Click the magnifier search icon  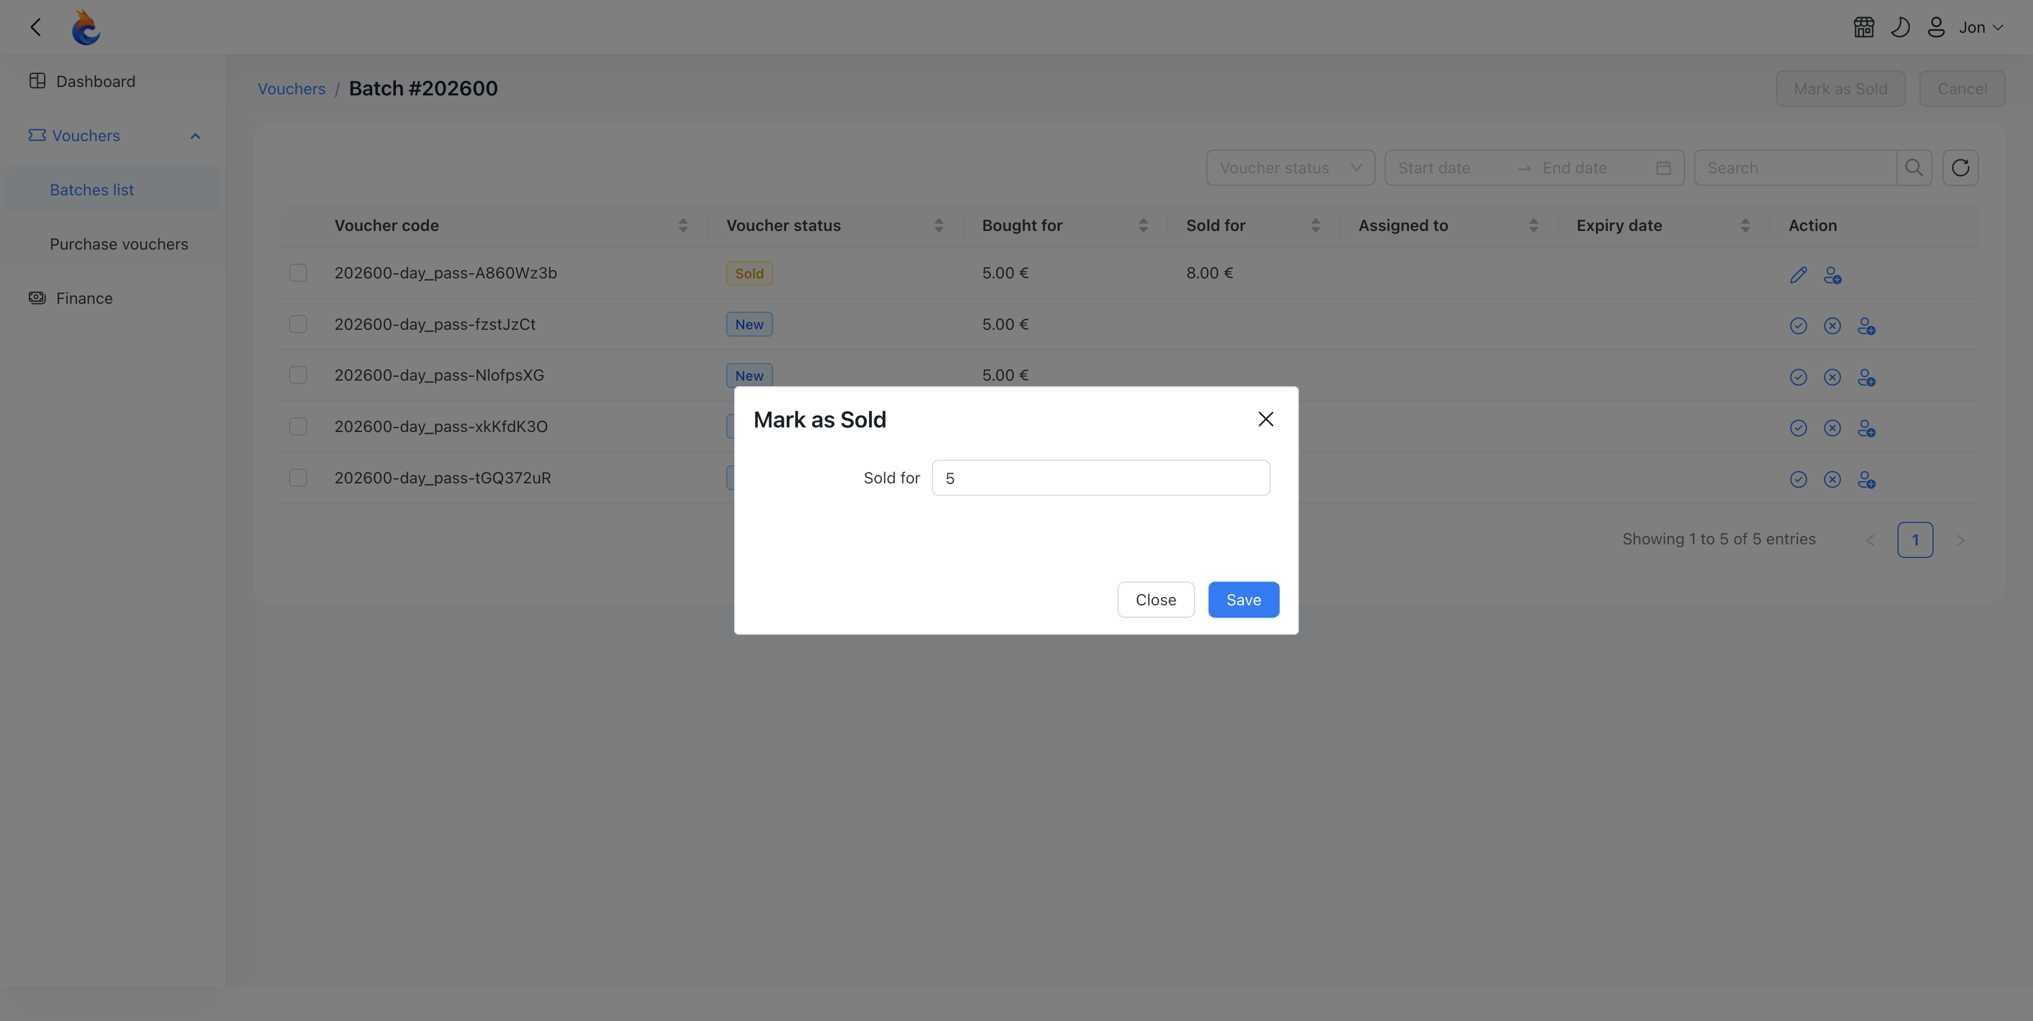click(1913, 168)
